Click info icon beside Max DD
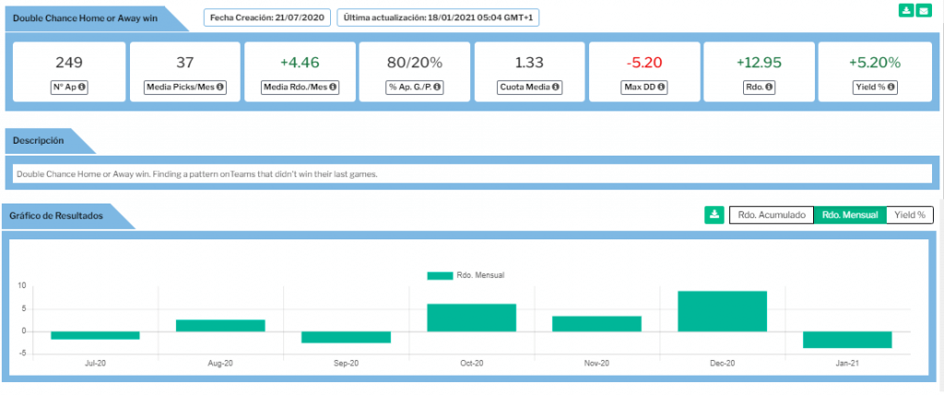The image size is (944, 395). (662, 88)
